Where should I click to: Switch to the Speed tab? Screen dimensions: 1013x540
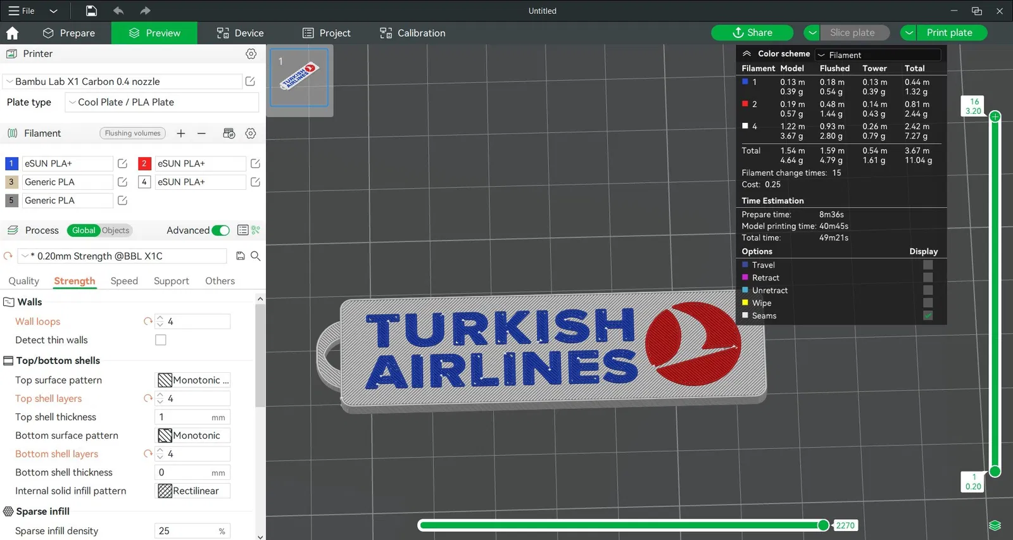[124, 281]
